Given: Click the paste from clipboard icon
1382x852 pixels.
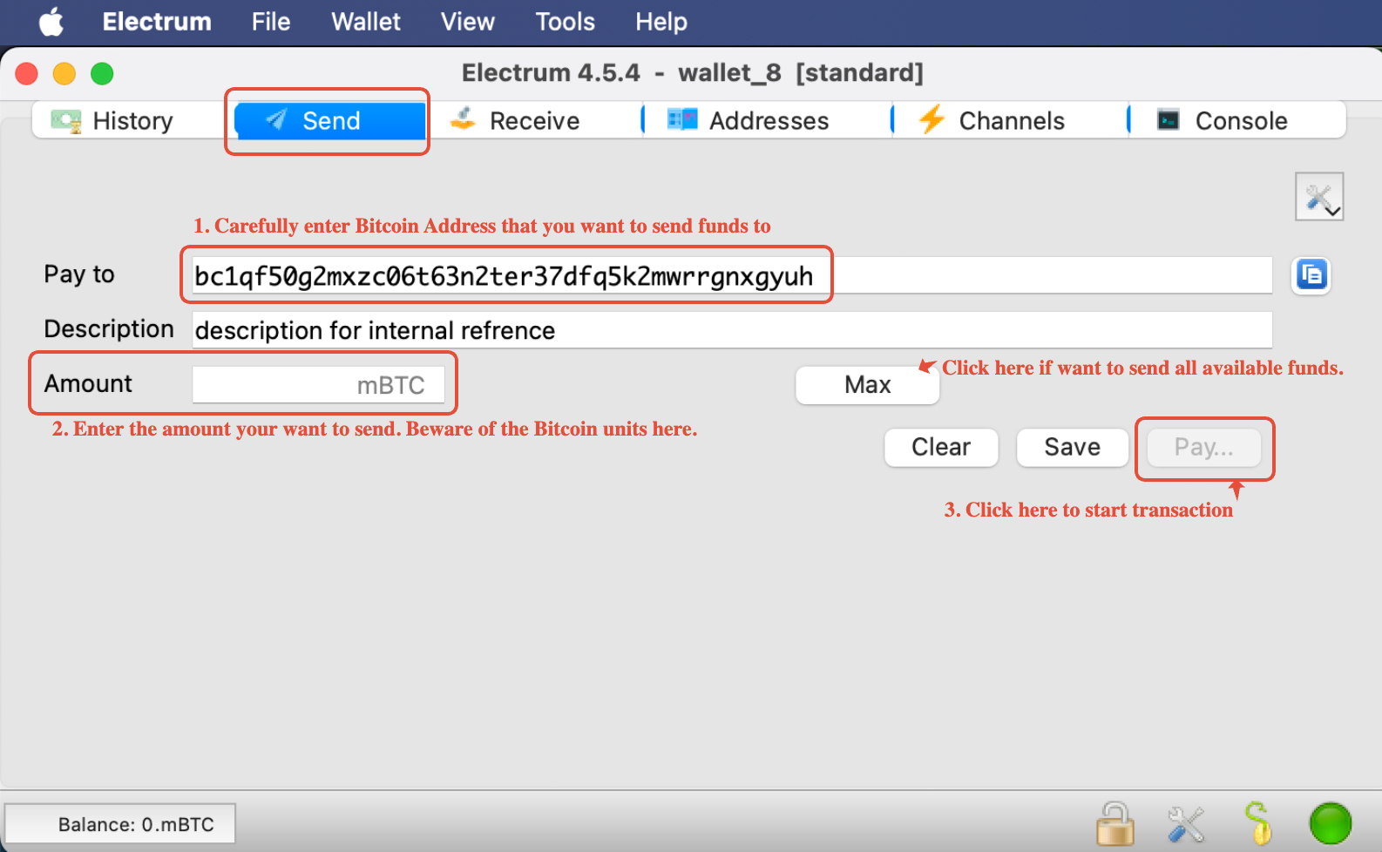Looking at the screenshot, I should [1311, 275].
